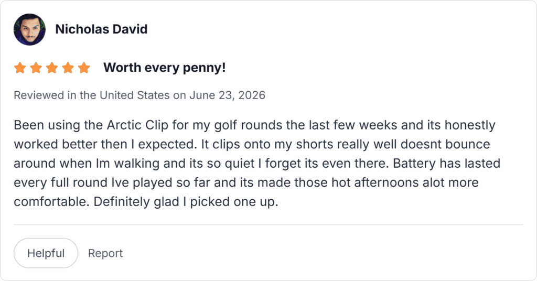Image resolution: width=537 pixels, height=281 pixels.
Task: Click the first orange rating star
Action: 20,68
